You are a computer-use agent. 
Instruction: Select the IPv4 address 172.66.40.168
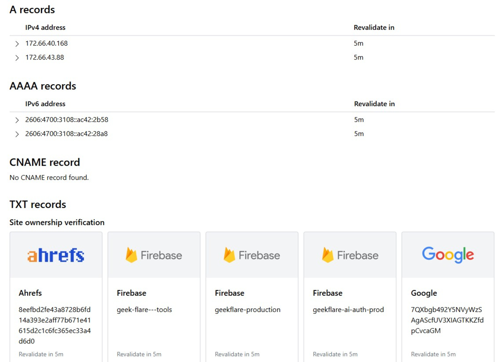tap(46, 43)
